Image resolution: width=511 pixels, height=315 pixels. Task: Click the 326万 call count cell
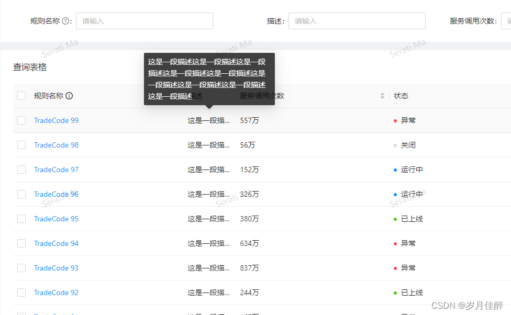[250, 194]
